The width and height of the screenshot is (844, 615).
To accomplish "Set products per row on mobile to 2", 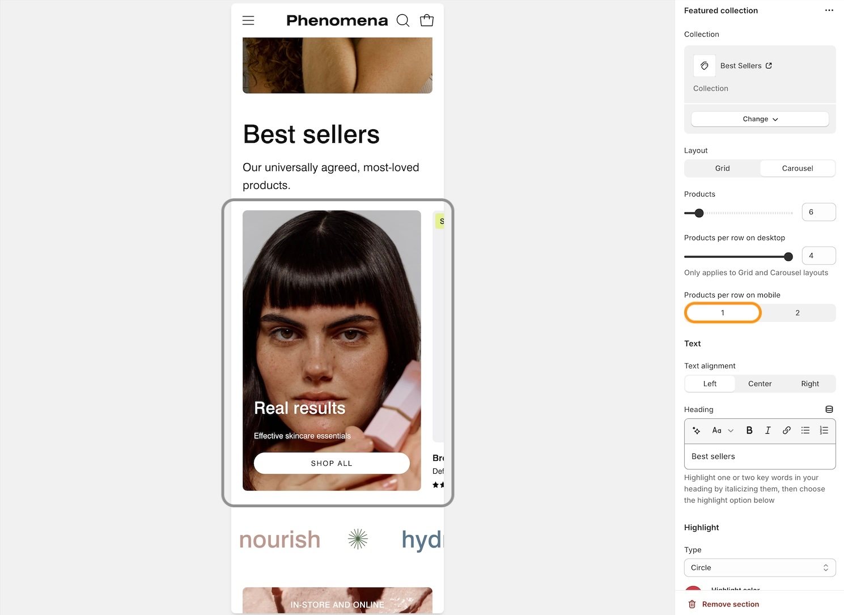I will click(x=798, y=313).
